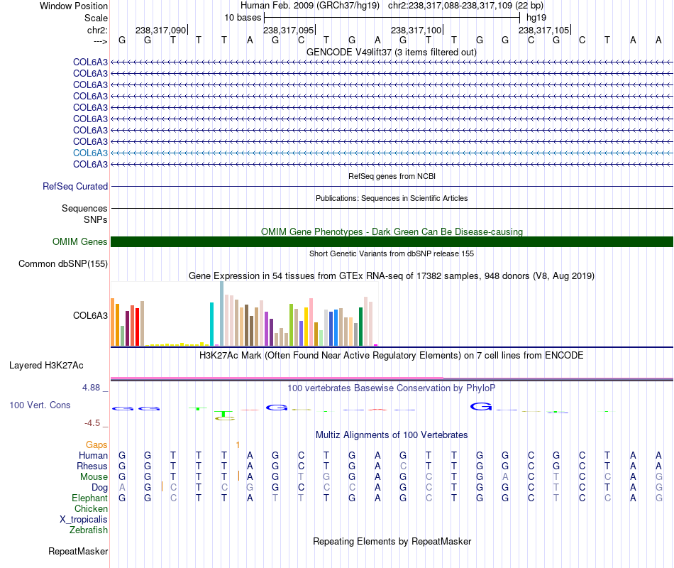Click the 10 bases scale bar label
Image resolution: width=674 pixels, height=568 pixels.
(243, 18)
